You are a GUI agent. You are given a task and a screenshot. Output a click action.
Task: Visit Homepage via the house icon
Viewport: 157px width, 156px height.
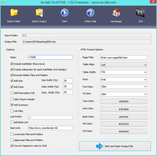(x=116, y=13)
